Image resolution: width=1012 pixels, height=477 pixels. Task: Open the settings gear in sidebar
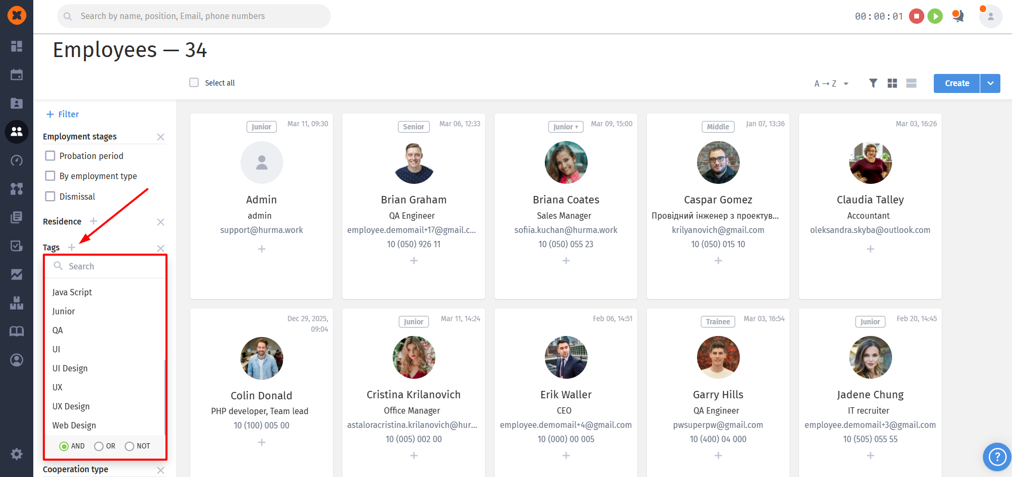click(x=16, y=454)
